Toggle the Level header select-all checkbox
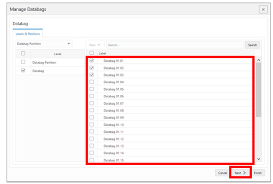The height and width of the screenshot is (184, 273). tap(23, 53)
